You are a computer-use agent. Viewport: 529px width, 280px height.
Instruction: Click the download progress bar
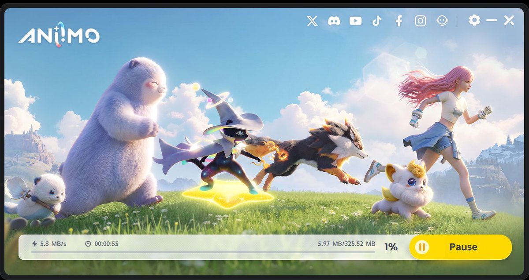203,252
